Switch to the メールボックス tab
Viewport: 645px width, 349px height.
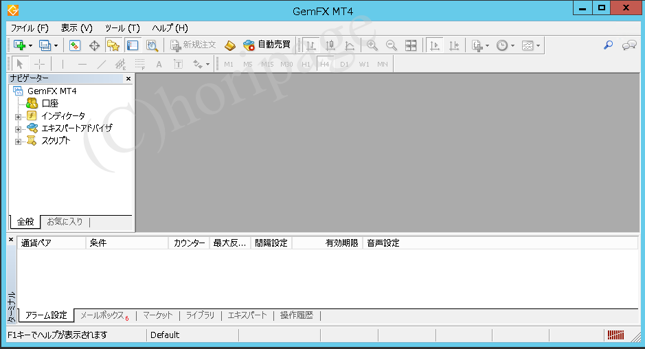click(x=104, y=315)
